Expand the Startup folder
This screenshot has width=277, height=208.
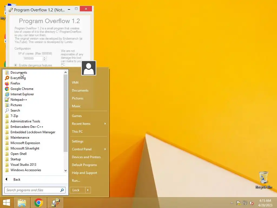pos(15,159)
